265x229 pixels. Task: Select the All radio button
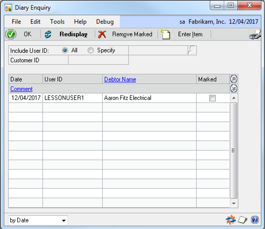(x=65, y=50)
